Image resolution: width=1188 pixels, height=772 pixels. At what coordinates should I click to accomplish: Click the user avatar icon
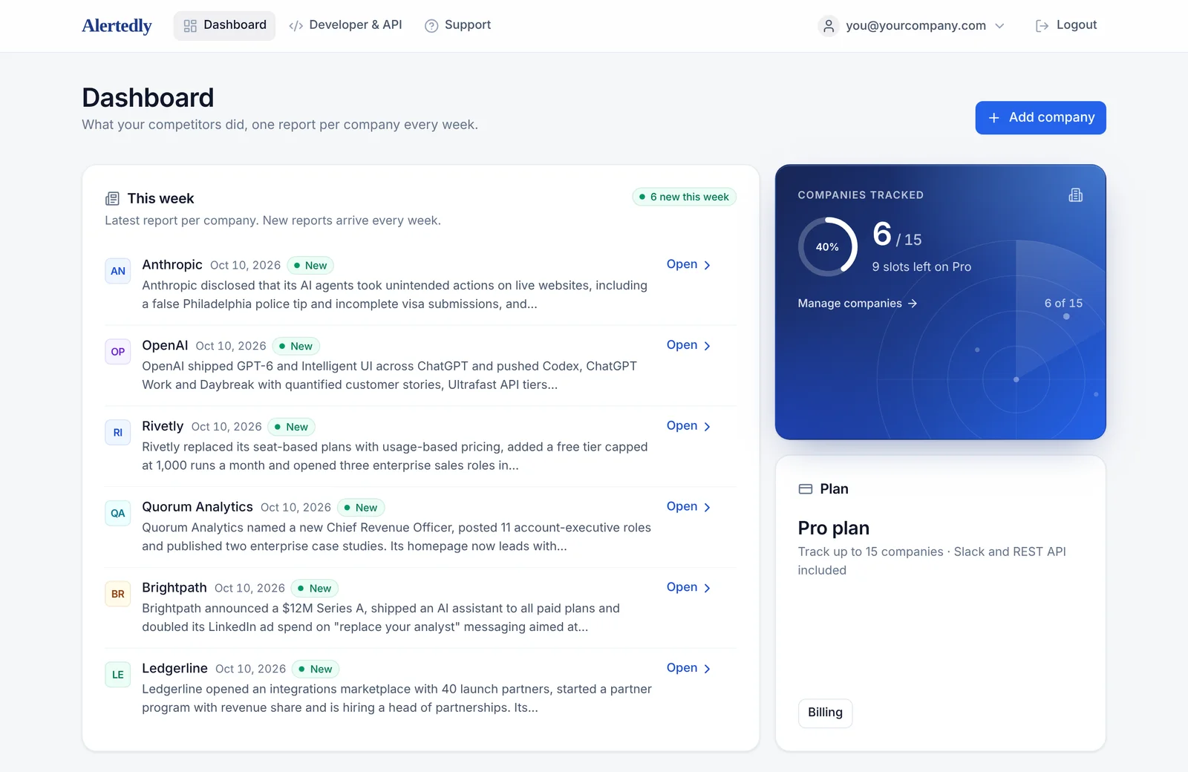(828, 26)
